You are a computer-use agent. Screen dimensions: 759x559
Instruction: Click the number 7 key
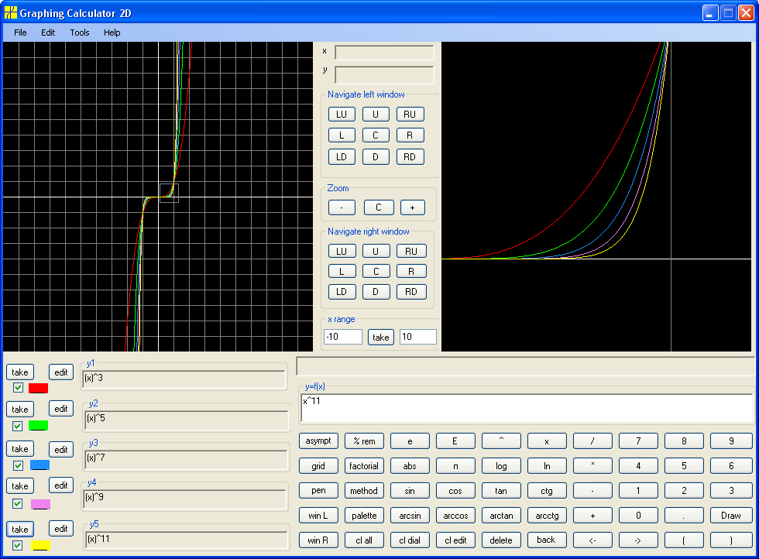(x=638, y=441)
